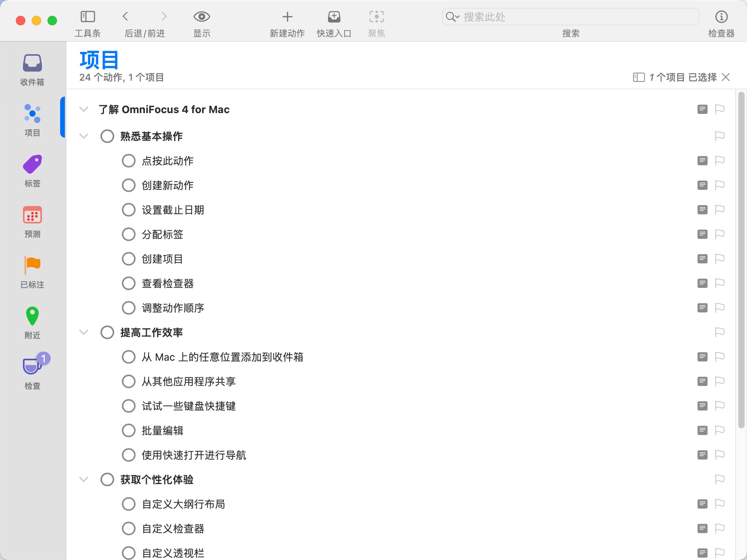Select the 自定义透视栏 row

401,553
